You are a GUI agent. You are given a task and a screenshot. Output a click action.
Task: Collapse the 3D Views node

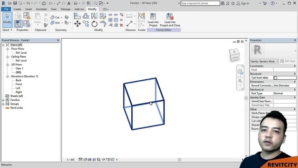pyautogui.click(x=7, y=64)
